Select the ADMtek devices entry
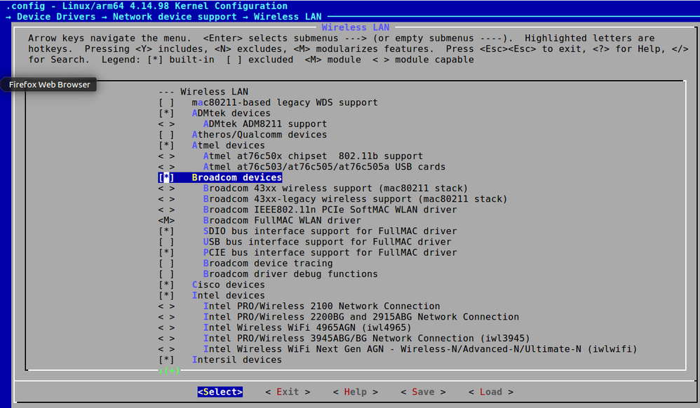 pos(231,114)
